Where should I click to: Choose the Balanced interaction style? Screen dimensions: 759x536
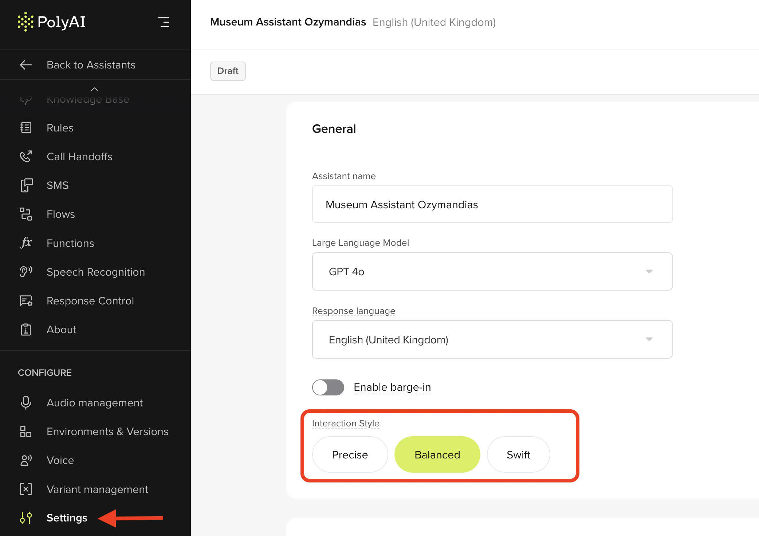(437, 455)
